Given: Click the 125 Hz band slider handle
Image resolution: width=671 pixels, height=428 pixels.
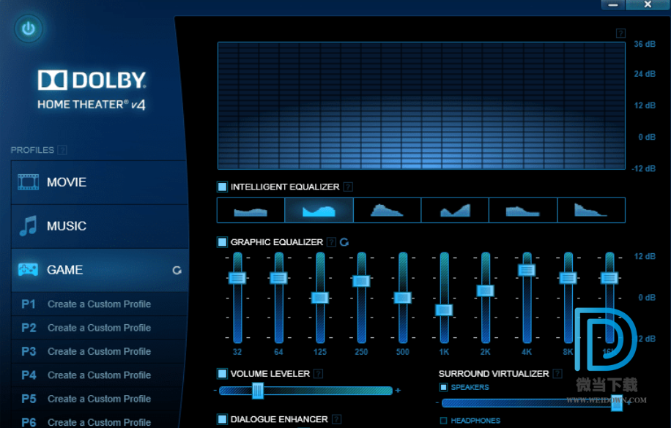Looking at the screenshot, I should (319, 298).
